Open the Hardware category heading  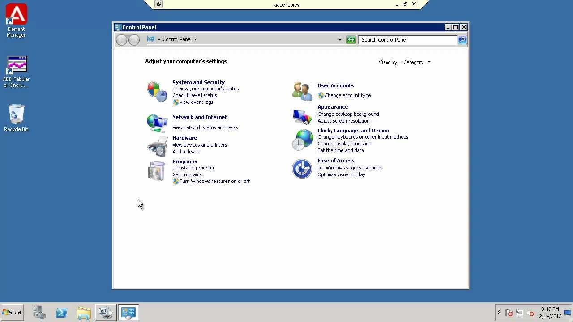click(x=184, y=138)
